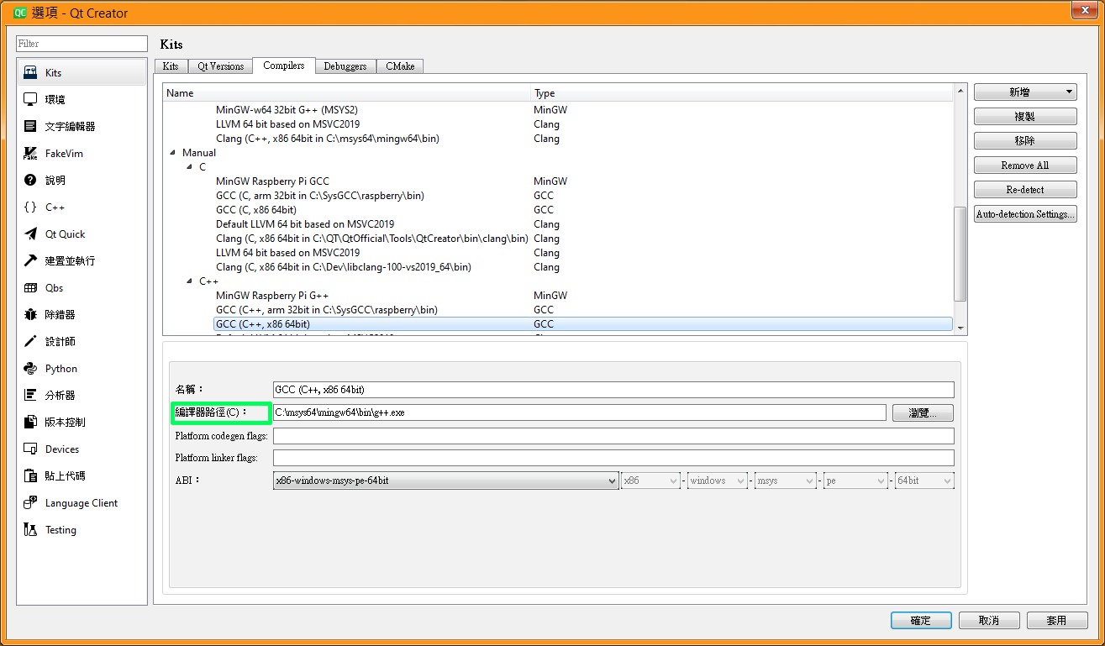Switch to the Qt Versions tab
The height and width of the screenshot is (646, 1105).
tap(221, 66)
